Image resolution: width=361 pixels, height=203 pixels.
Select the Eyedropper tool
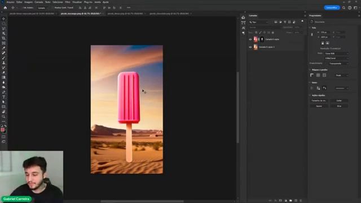pos(3,48)
